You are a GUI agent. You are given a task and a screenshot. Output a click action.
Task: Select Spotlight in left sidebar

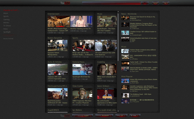[7, 32]
